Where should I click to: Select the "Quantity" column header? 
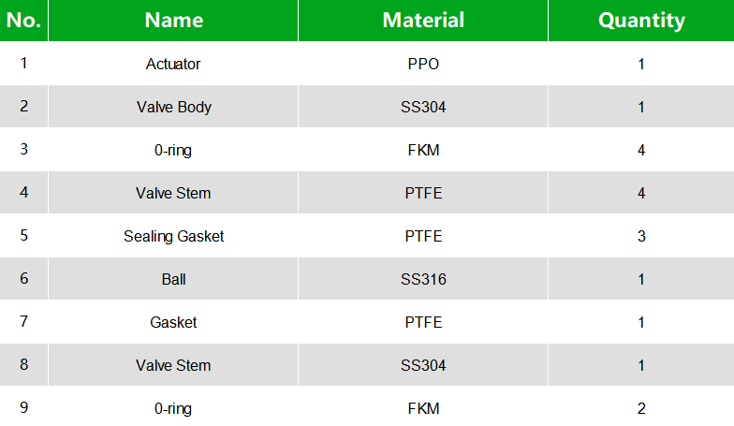[x=641, y=21]
